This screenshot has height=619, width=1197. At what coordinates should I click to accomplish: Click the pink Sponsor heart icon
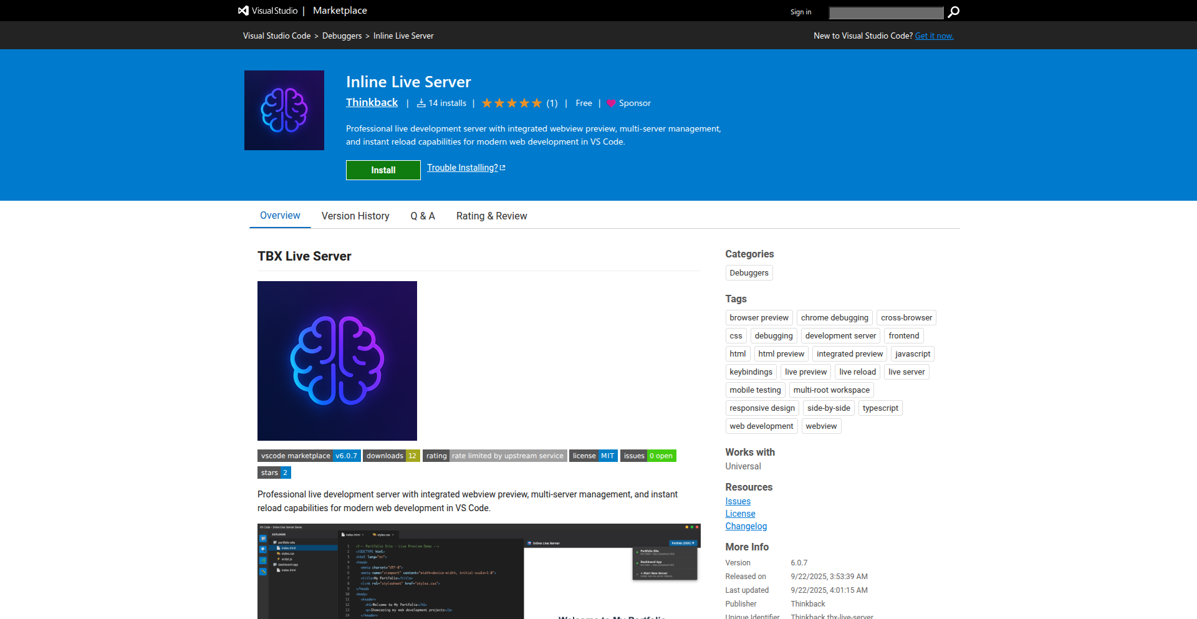[611, 103]
